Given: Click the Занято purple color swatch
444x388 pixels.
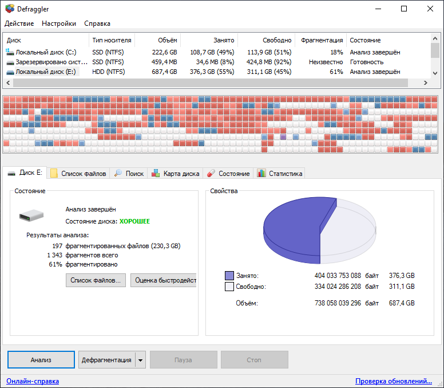Looking at the screenshot, I should 229,276.
